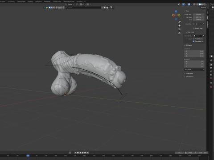Click the viewport overlays icon
This screenshot has width=214, height=160.
tap(189, 4)
